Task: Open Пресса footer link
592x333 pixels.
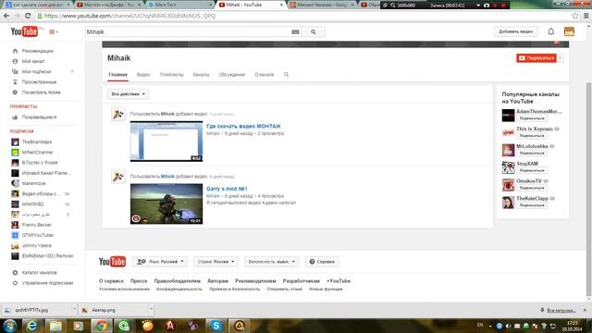Action: [x=139, y=281]
